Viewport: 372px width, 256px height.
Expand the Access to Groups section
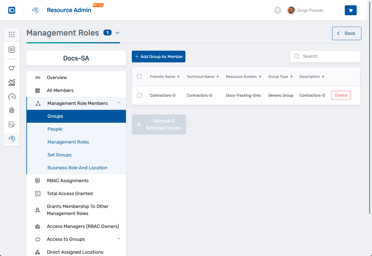[119, 239]
